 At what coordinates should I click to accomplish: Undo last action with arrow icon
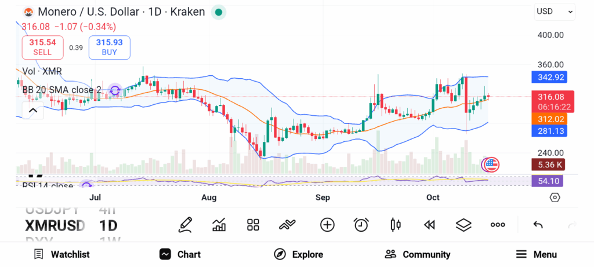pyautogui.click(x=538, y=225)
